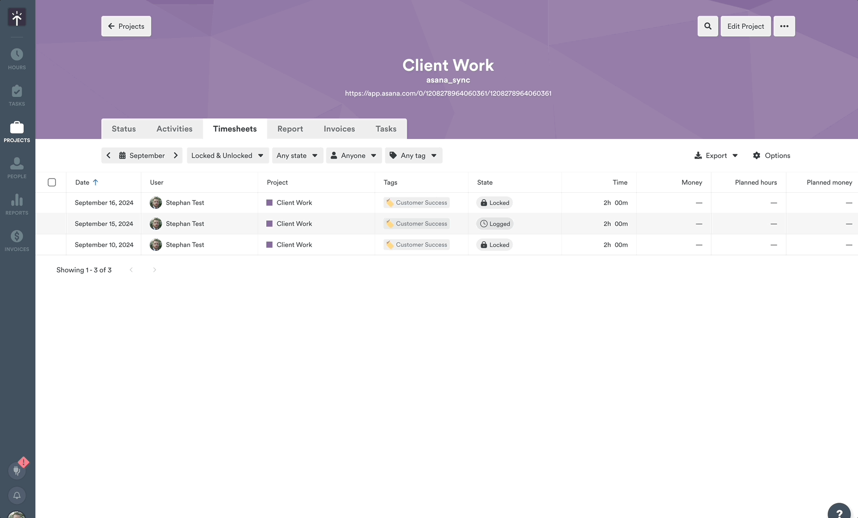Go back using the Projects button
The image size is (858, 518).
[x=126, y=26]
